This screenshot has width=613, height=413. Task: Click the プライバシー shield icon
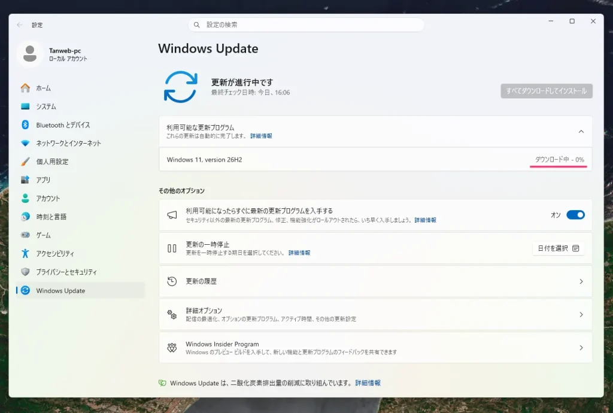(25, 272)
